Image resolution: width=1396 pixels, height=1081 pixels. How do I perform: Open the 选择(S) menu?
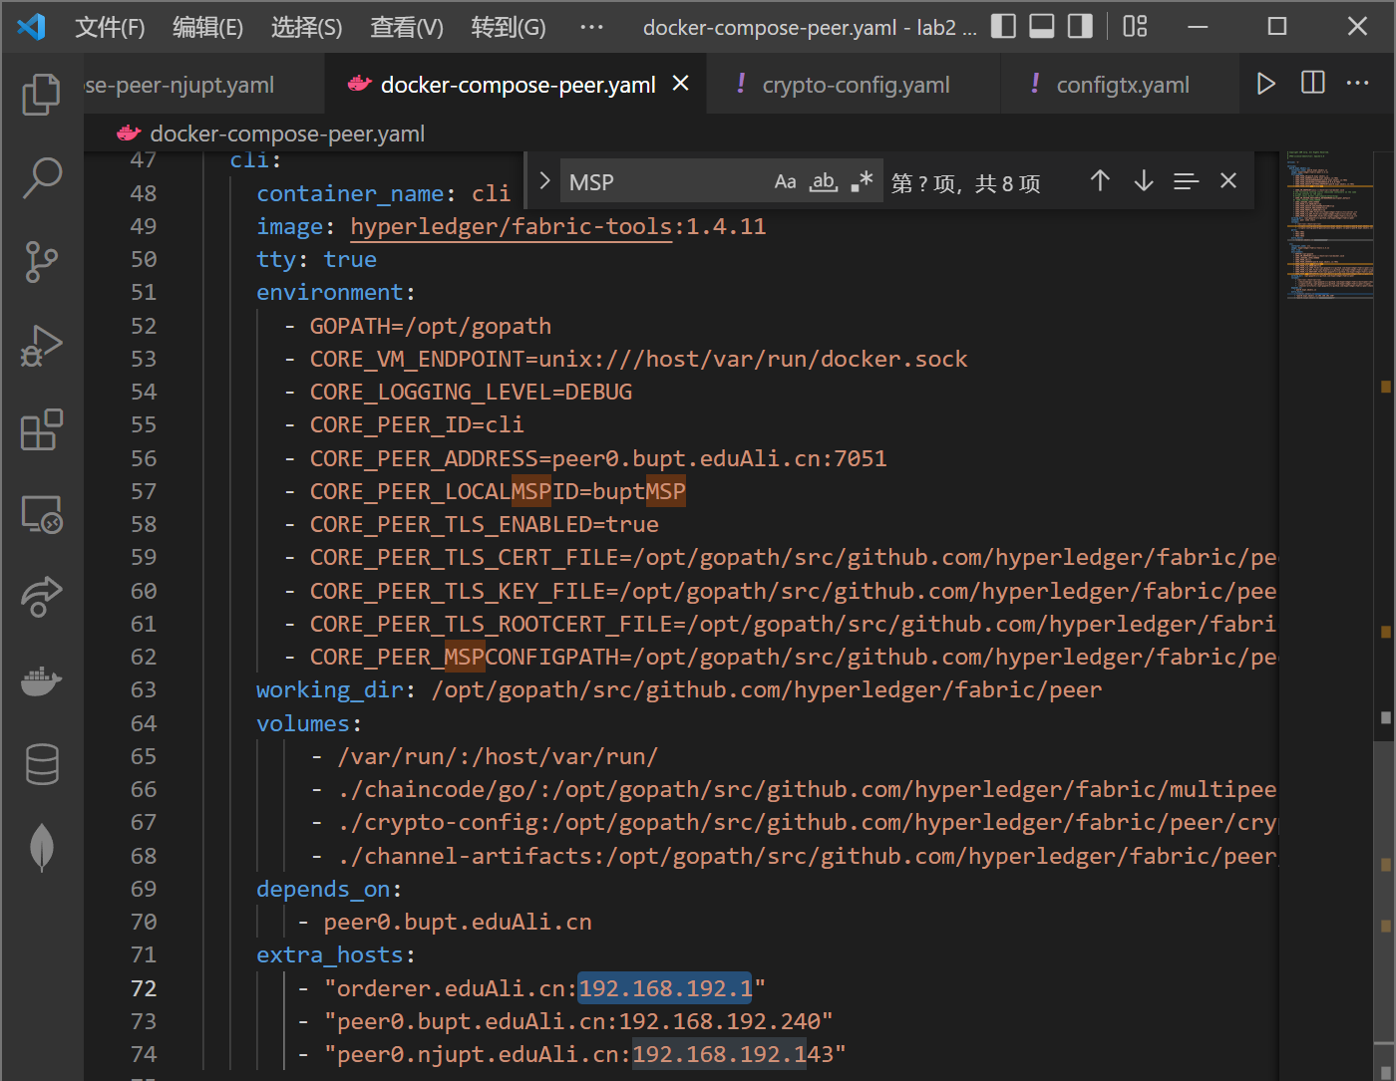pyautogui.click(x=306, y=27)
